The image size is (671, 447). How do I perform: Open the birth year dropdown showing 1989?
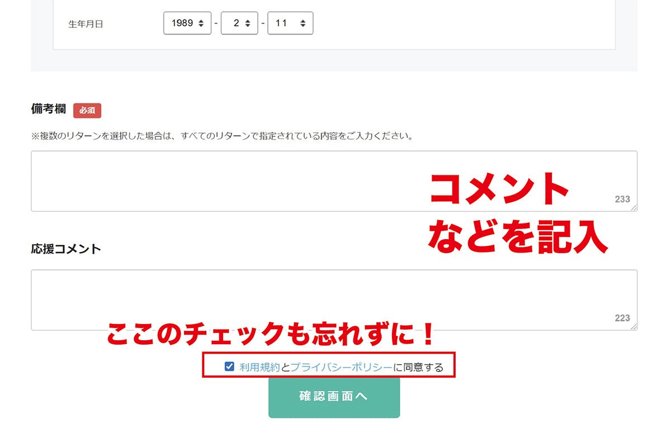[x=187, y=23]
